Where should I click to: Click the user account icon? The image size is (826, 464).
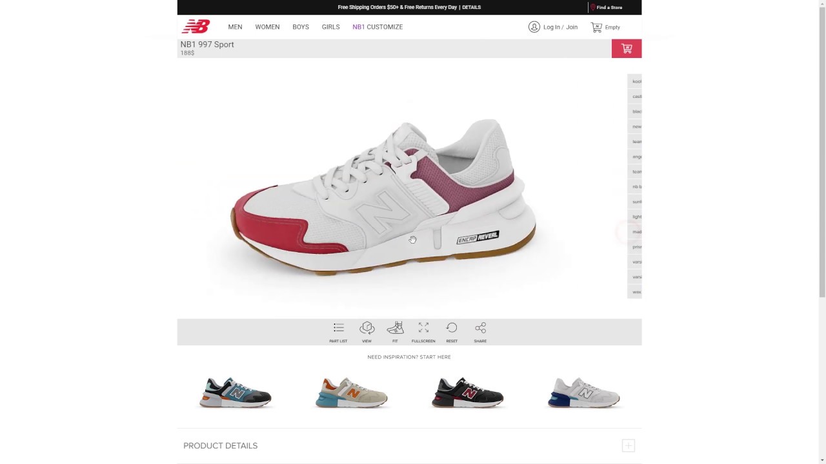[x=534, y=27]
